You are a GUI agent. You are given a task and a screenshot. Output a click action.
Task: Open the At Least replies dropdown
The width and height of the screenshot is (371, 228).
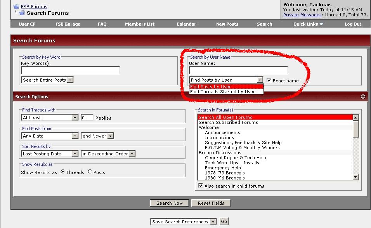[x=50, y=117]
